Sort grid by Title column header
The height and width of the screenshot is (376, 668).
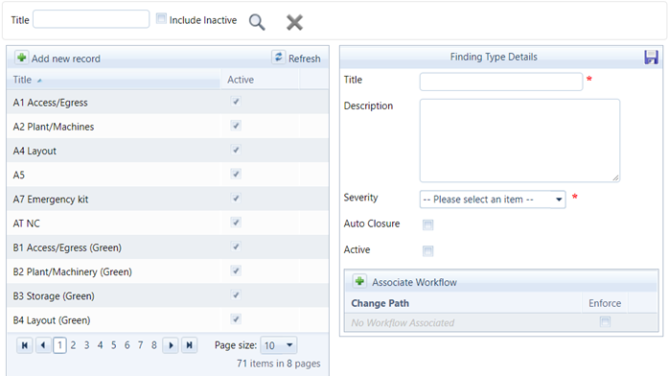coord(22,80)
